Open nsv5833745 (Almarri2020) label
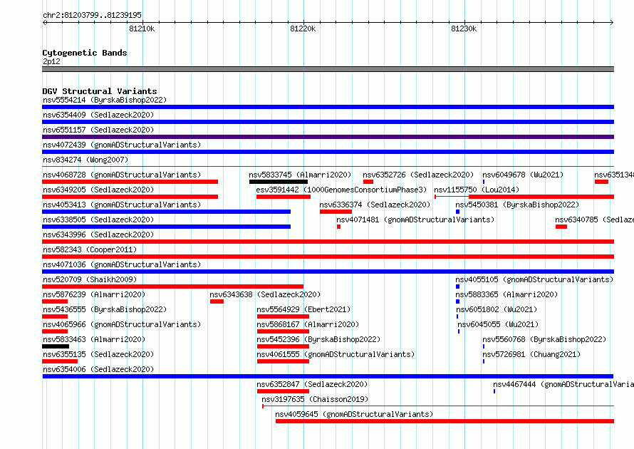The image size is (634, 449). click(300, 175)
